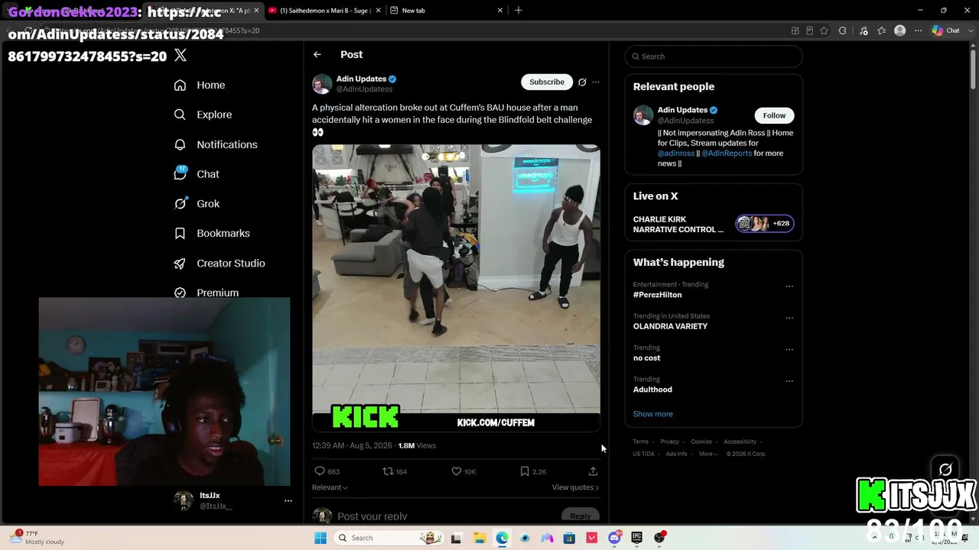The height and width of the screenshot is (550, 979).
Task: Like the post with 10K likes
Action: [463, 471]
